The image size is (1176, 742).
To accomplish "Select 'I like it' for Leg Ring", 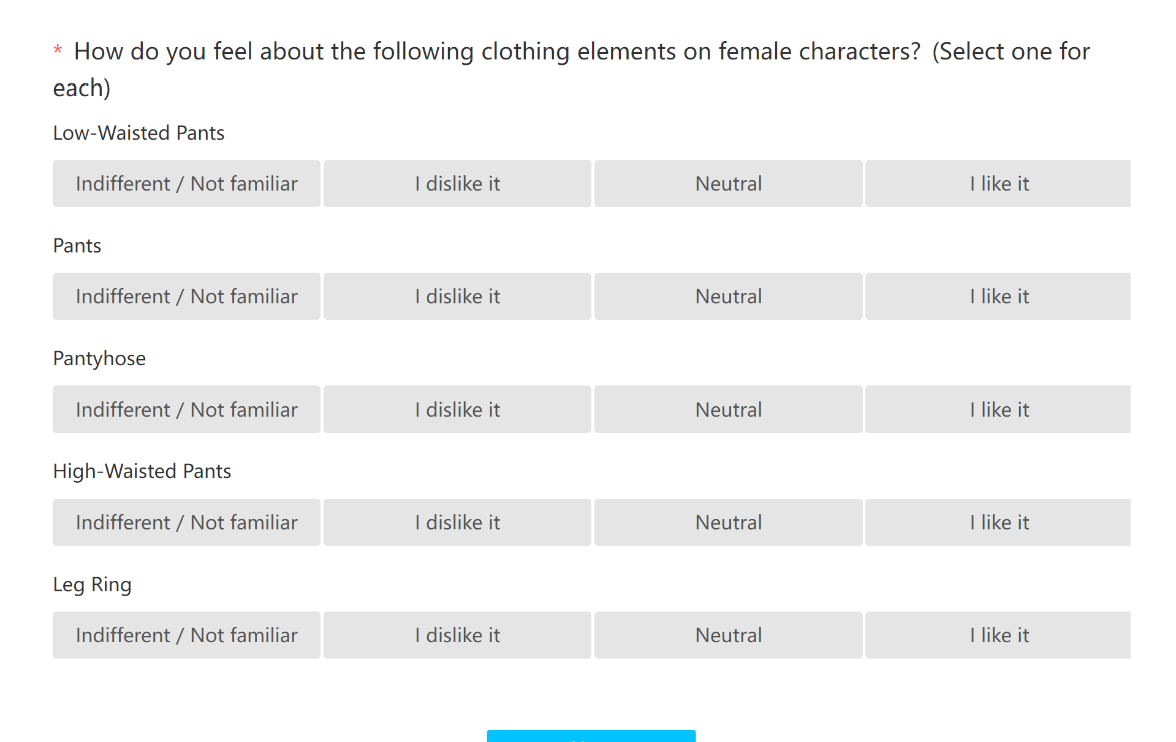I will [998, 635].
